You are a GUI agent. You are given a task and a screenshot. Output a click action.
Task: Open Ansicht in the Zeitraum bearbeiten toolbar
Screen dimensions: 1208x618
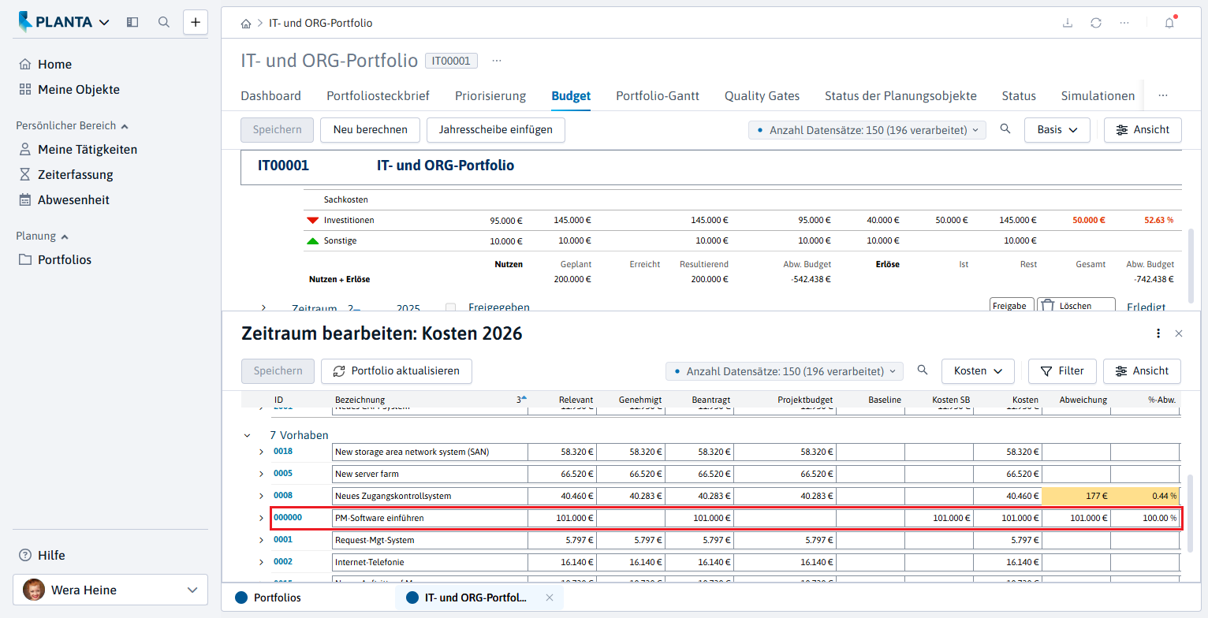point(1142,370)
